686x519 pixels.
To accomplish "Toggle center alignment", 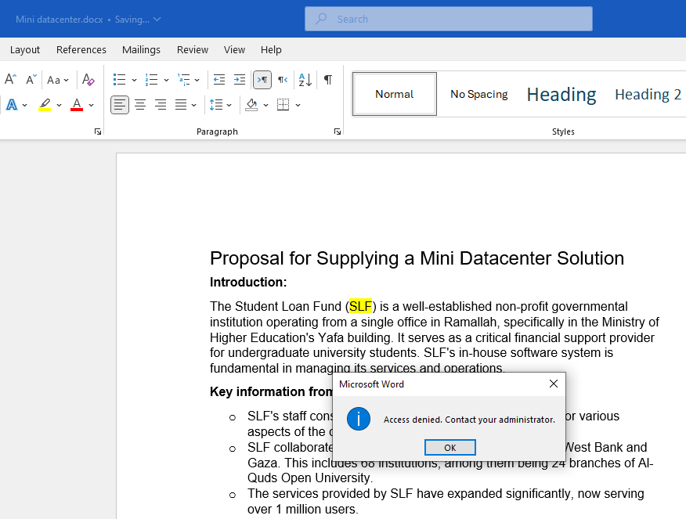I will click(x=140, y=105).
